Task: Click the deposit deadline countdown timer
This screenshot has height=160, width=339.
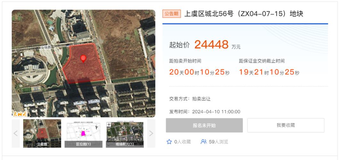Action: tap(269, 72)
